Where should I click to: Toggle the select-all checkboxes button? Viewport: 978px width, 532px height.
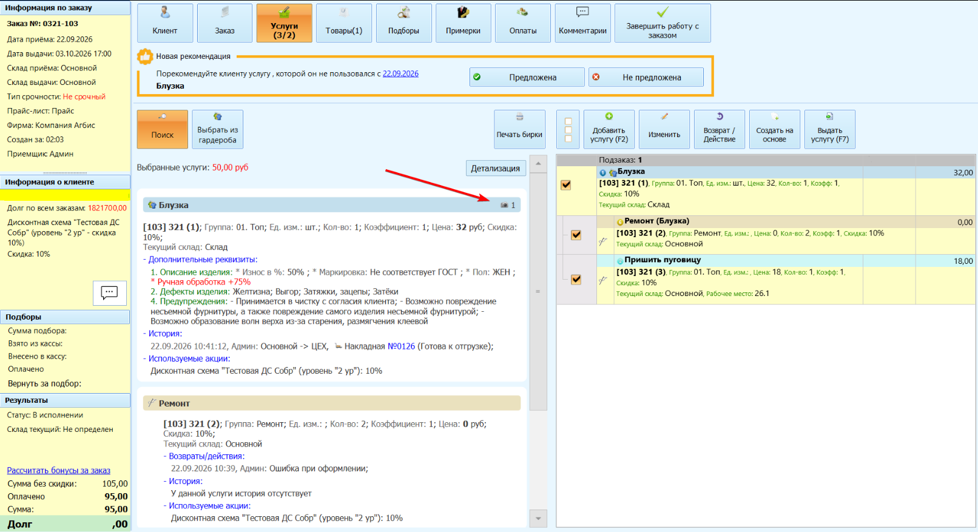568,129
